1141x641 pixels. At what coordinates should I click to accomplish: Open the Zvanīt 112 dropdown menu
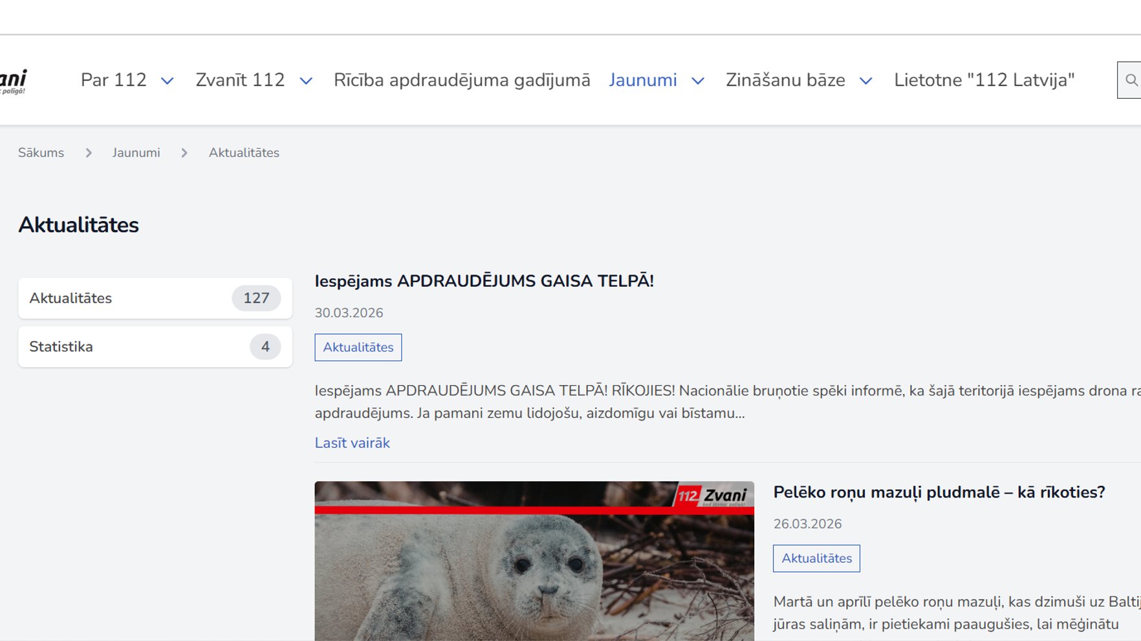tap(306, 81)
